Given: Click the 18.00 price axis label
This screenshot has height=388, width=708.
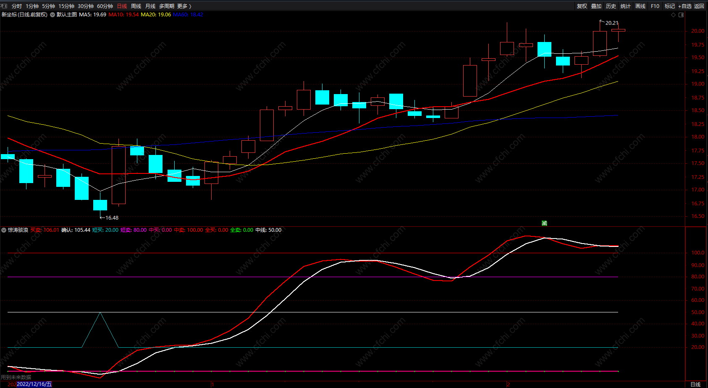Looking at the screenshot, I should [698, 137].
